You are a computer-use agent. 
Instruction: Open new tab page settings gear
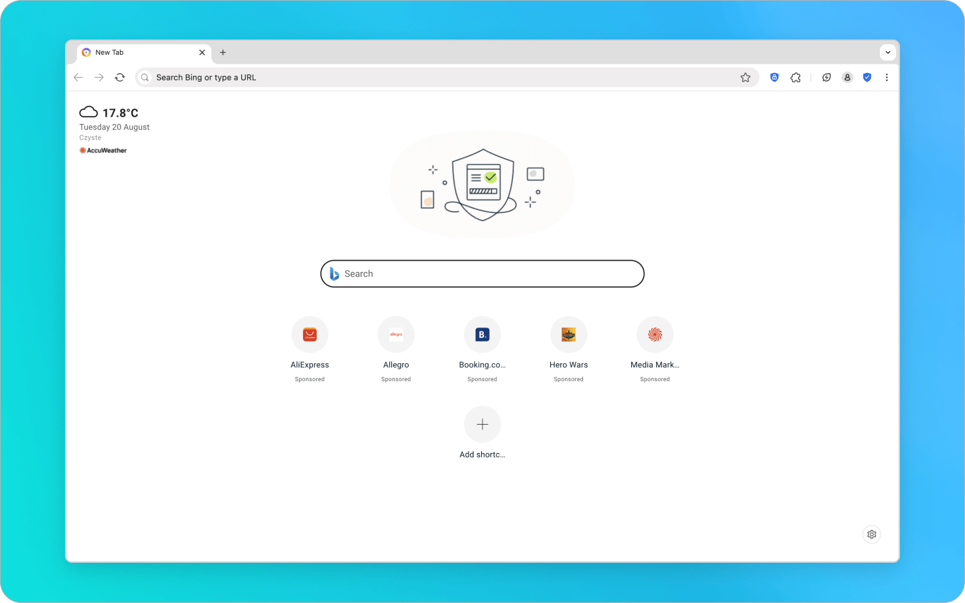[871, 534]
